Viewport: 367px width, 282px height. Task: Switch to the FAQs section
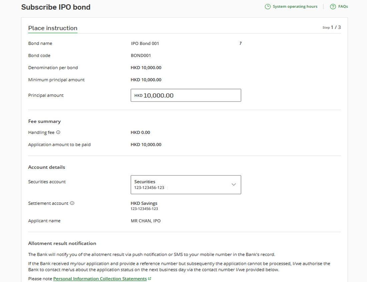click(x=342, y=6)
